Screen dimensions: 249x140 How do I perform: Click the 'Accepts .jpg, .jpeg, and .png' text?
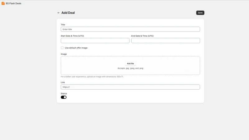(130, 68)
